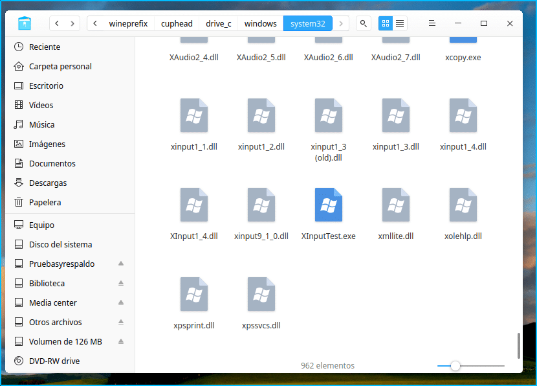Open the hamburger settings menu
The image size is (537, 386).
[x=432, y=23]
